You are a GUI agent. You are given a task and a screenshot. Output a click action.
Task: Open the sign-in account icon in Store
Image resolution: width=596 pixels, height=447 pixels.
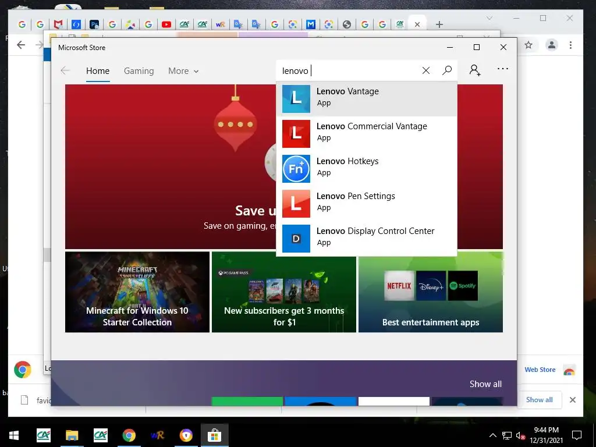pos(475,70)
